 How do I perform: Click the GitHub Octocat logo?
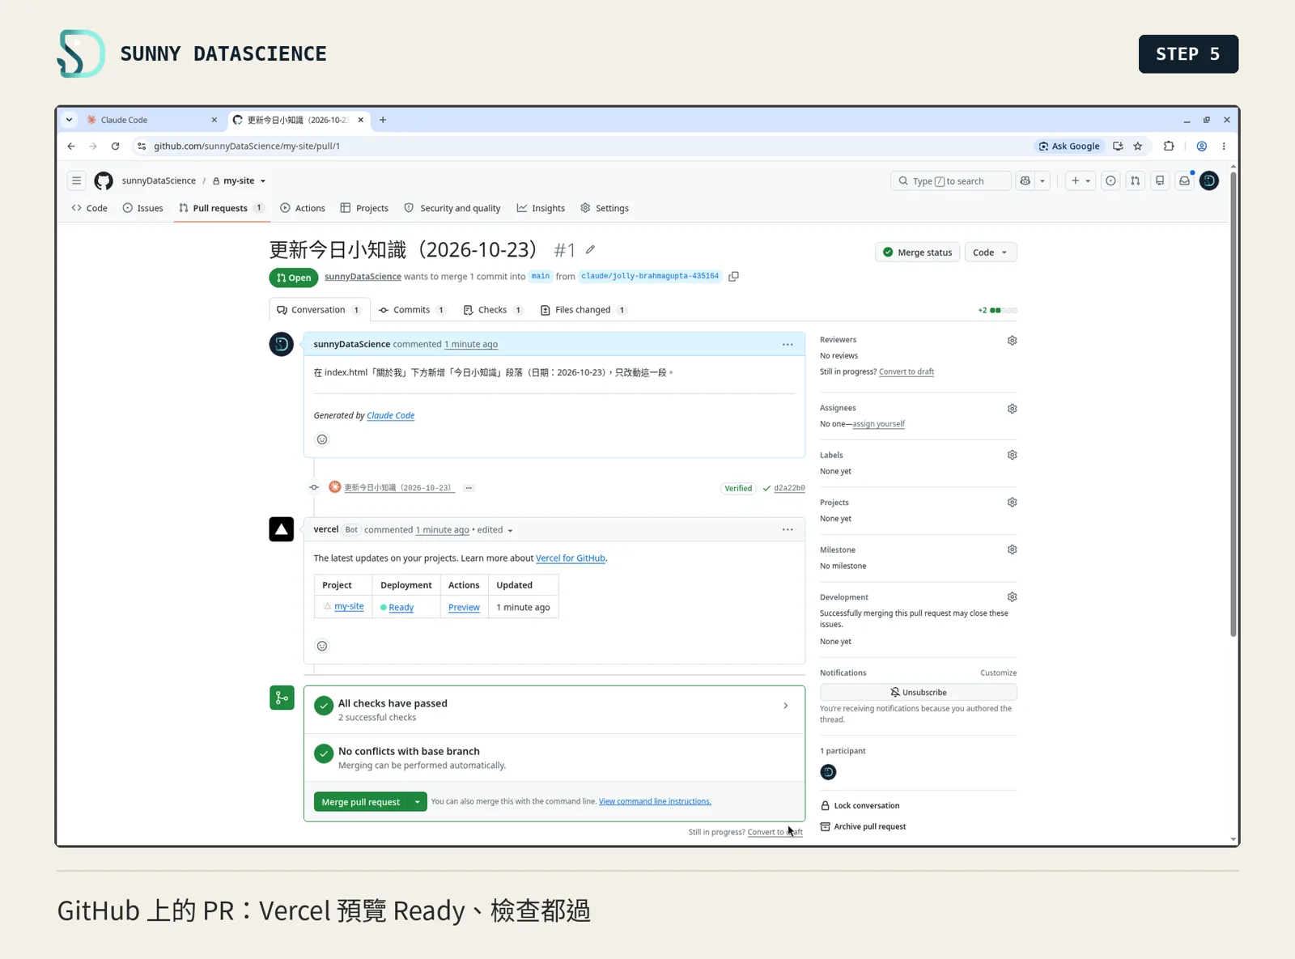(x=104, y=180)
